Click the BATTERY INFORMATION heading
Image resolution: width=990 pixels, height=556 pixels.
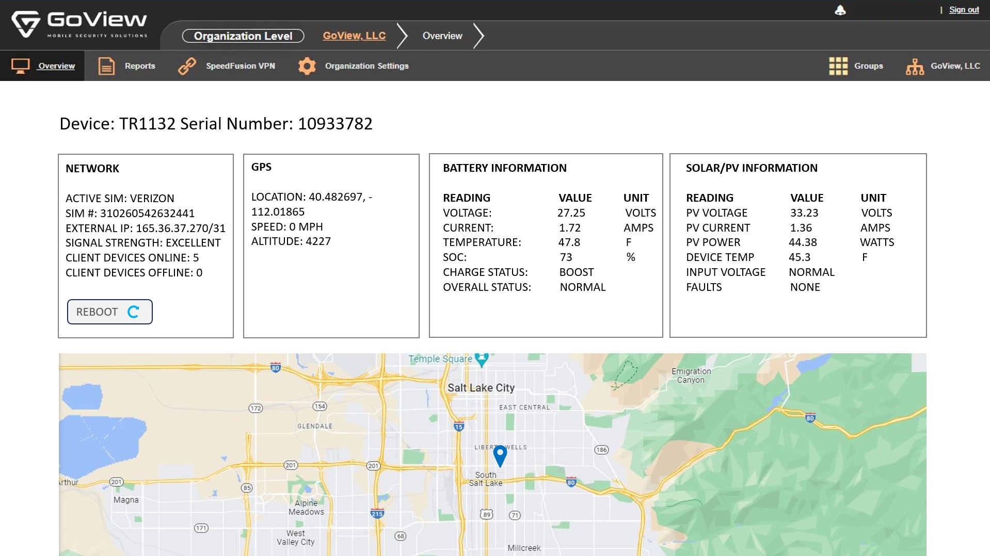pos(505,168)
